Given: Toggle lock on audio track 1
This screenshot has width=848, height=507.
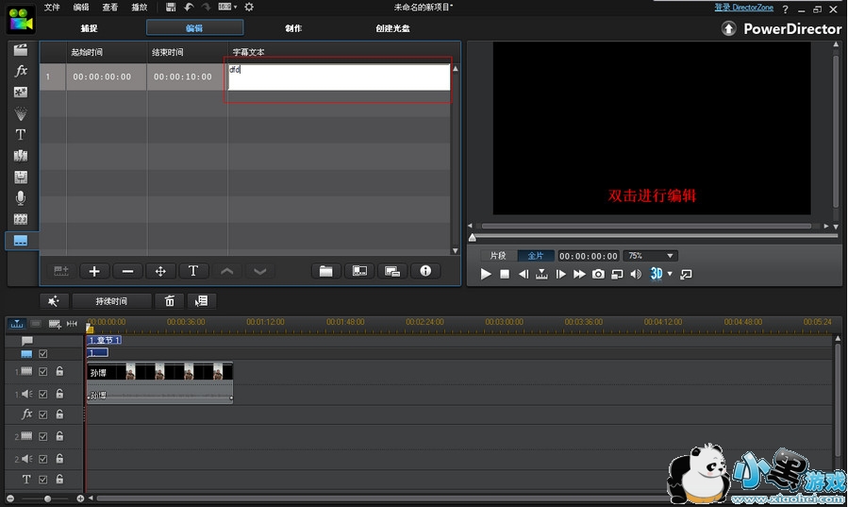Looking at the screenshot, I should coord(59,394).
